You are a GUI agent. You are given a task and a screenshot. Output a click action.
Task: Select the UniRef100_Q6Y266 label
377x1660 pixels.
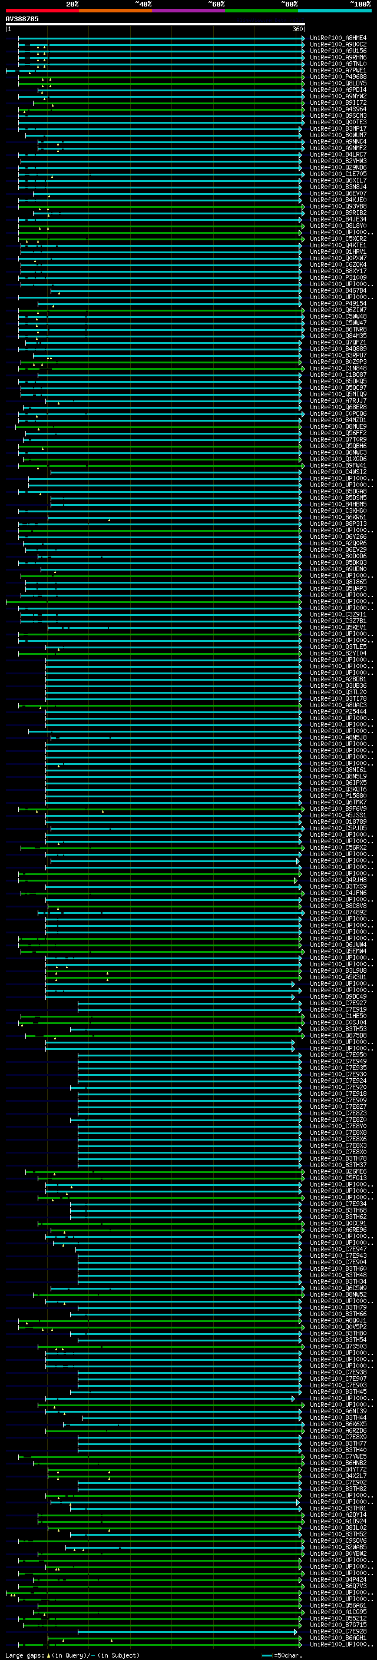click(338, 537)
